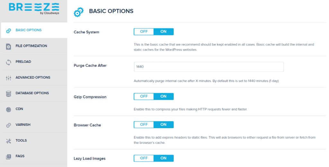The height and width of the screenshot is (167, 329).
Task: Turn off Lazy Load Images
Action: click(144, 158)
